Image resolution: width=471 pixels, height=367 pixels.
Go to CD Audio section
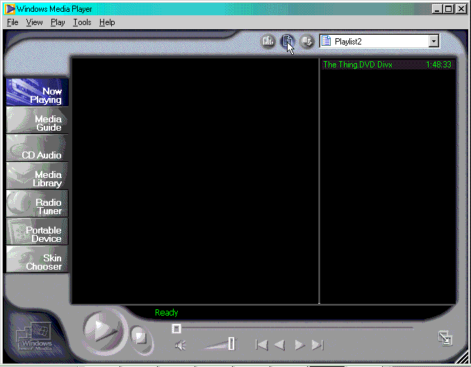[38, 148]
